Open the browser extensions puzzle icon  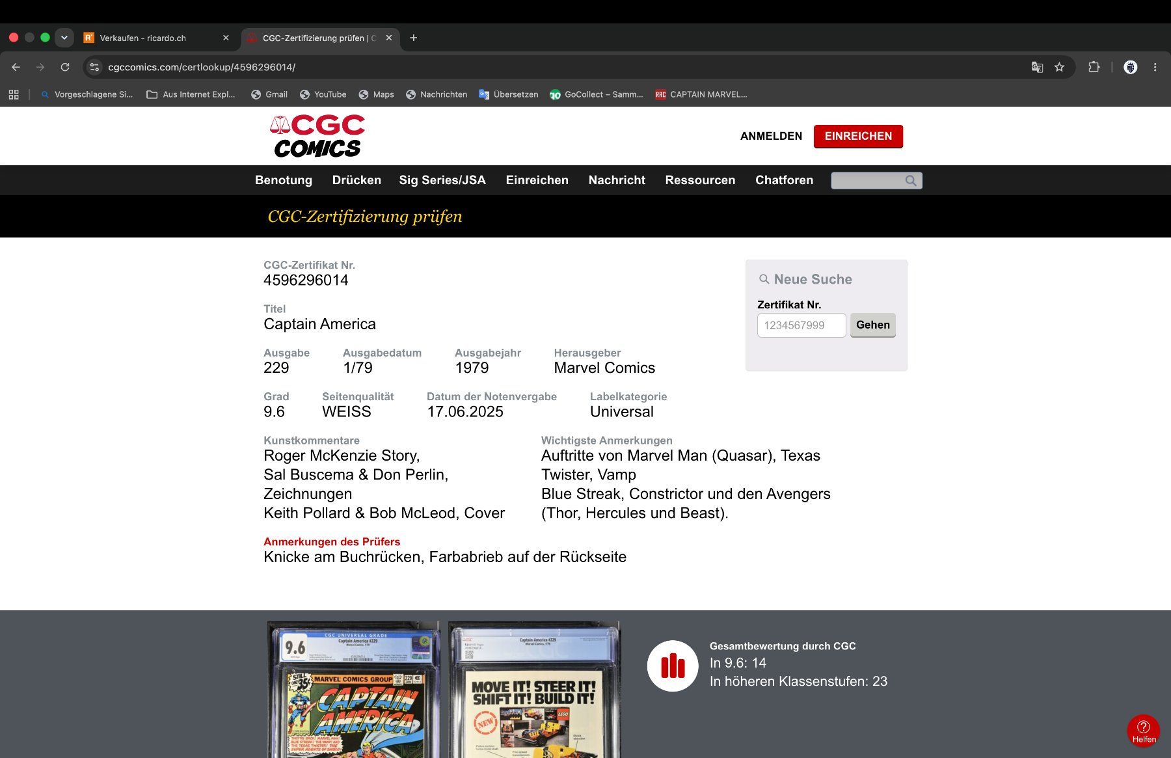[1094, 67]
